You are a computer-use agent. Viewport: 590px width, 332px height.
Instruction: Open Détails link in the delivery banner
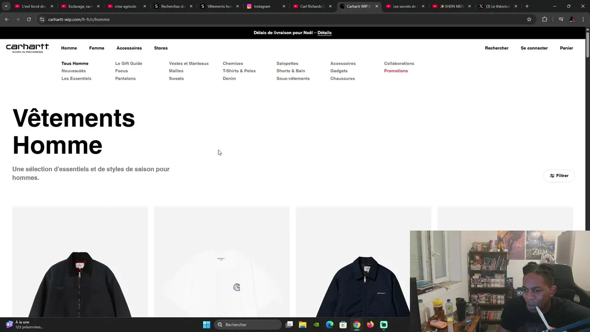coord(324,33)
